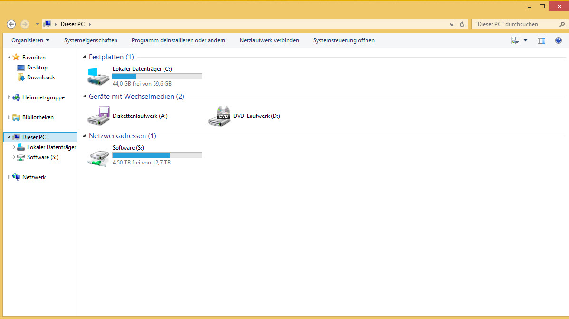Select Heimnetzgruppe in navigation pane

(x=44, y=97)
